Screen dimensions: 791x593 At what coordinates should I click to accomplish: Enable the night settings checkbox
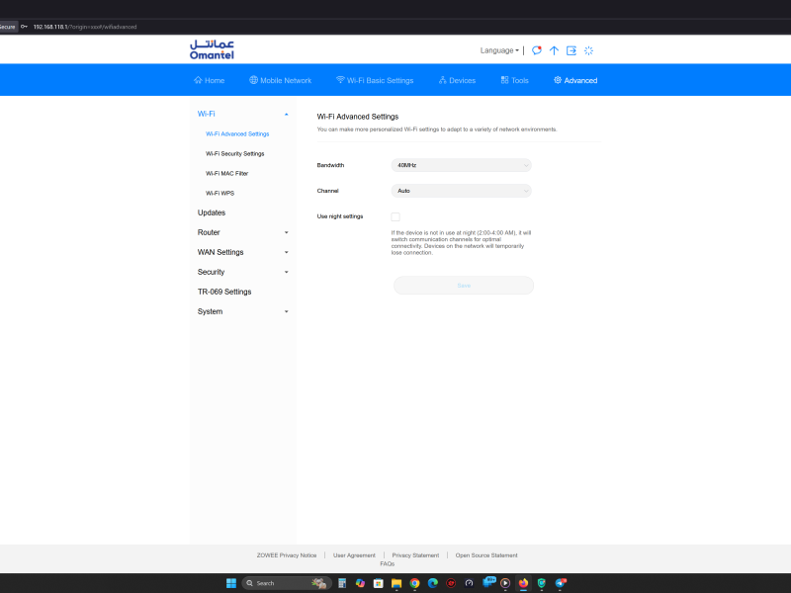point(396,216)
